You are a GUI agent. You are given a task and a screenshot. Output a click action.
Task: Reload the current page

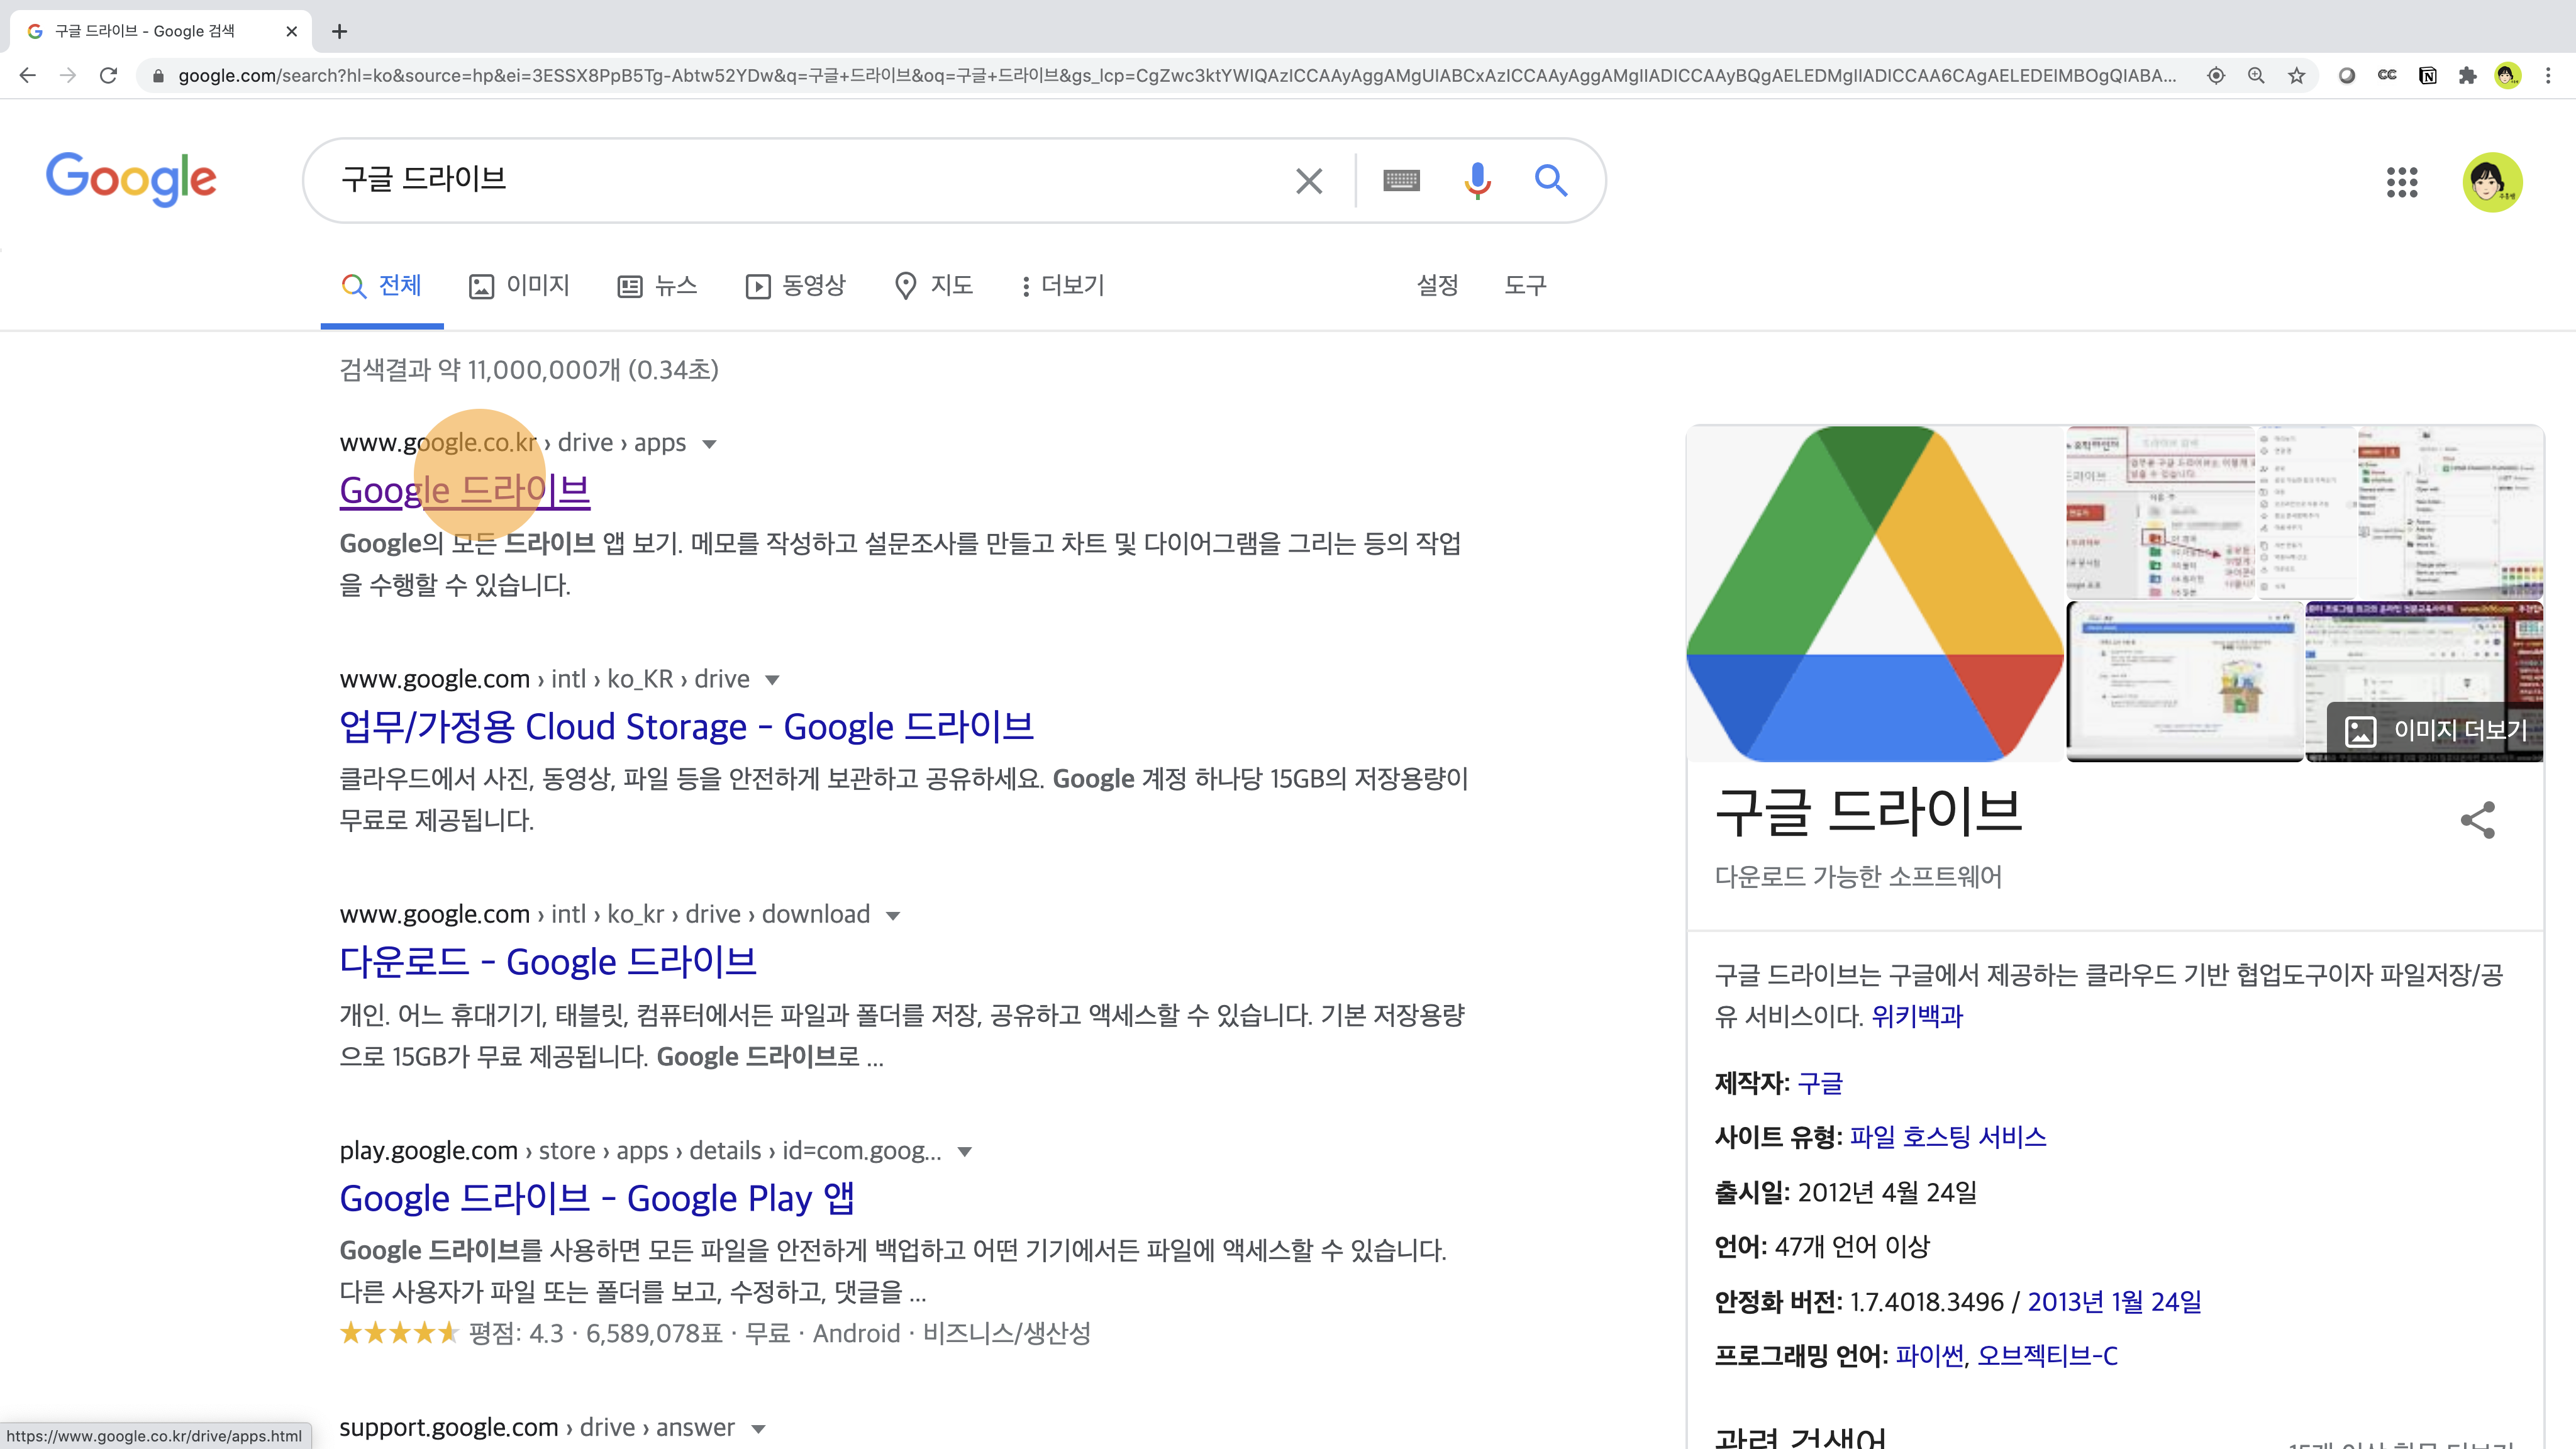click(x=108, y=76)
